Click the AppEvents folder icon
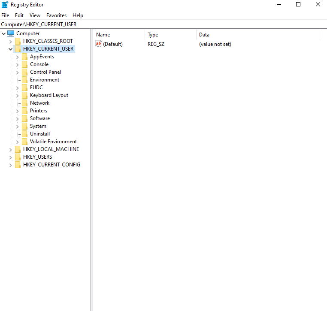The image size is (327, 311). point(24,57)
